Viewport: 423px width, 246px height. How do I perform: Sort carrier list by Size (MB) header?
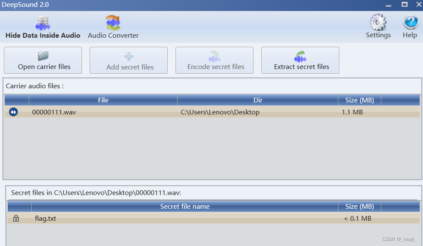pos(360,100)
